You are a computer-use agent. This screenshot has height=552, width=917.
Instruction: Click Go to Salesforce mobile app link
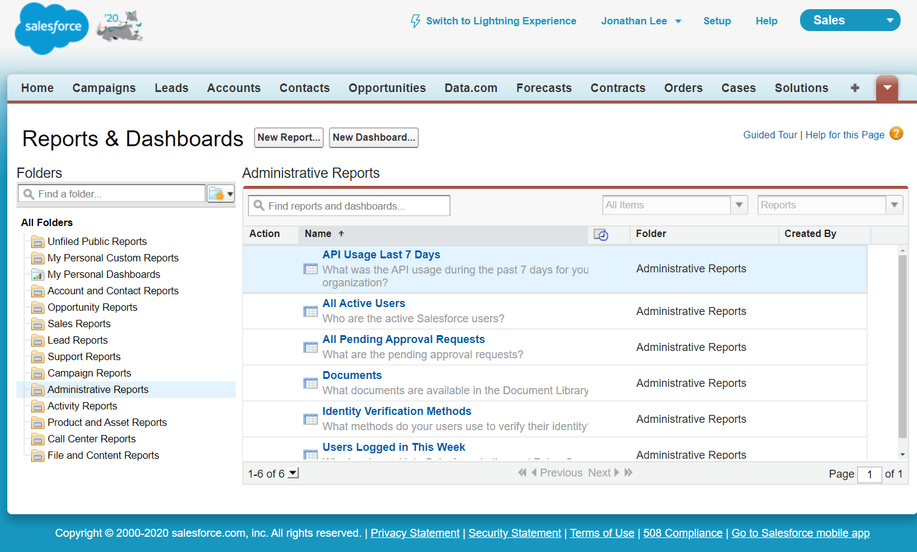(801, 533)
